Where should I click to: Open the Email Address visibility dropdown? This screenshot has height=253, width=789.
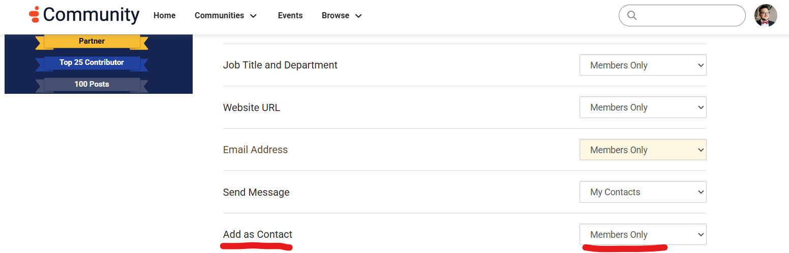click(643, 150)
